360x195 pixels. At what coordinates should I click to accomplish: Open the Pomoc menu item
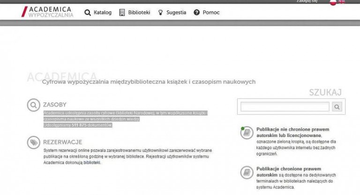pyautogui.click(x=211, y=12)
